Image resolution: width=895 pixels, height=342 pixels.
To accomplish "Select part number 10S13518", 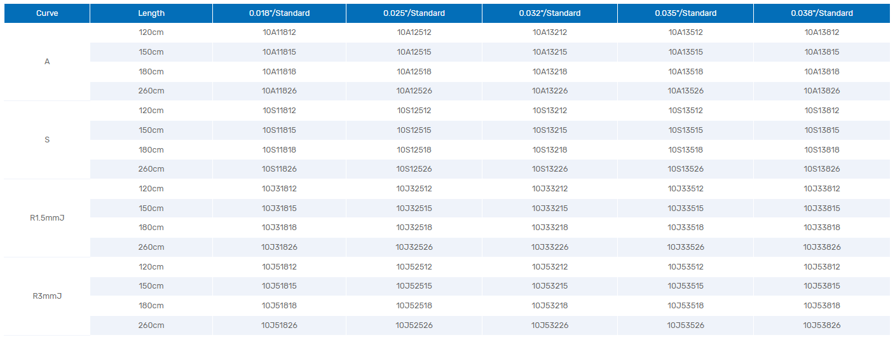I will pyautogui.click(x=685, y=150).
